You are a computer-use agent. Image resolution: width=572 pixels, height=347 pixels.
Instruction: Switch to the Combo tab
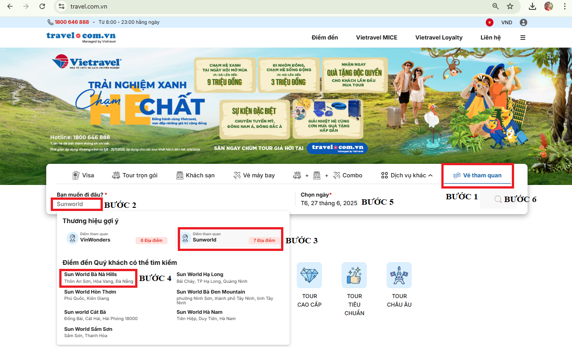pos(327,175)
